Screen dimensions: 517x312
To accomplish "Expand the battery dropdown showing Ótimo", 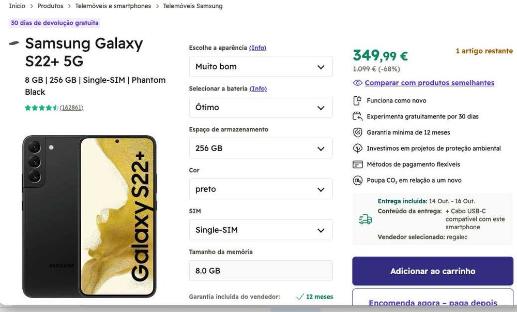I will coord(261,108).
